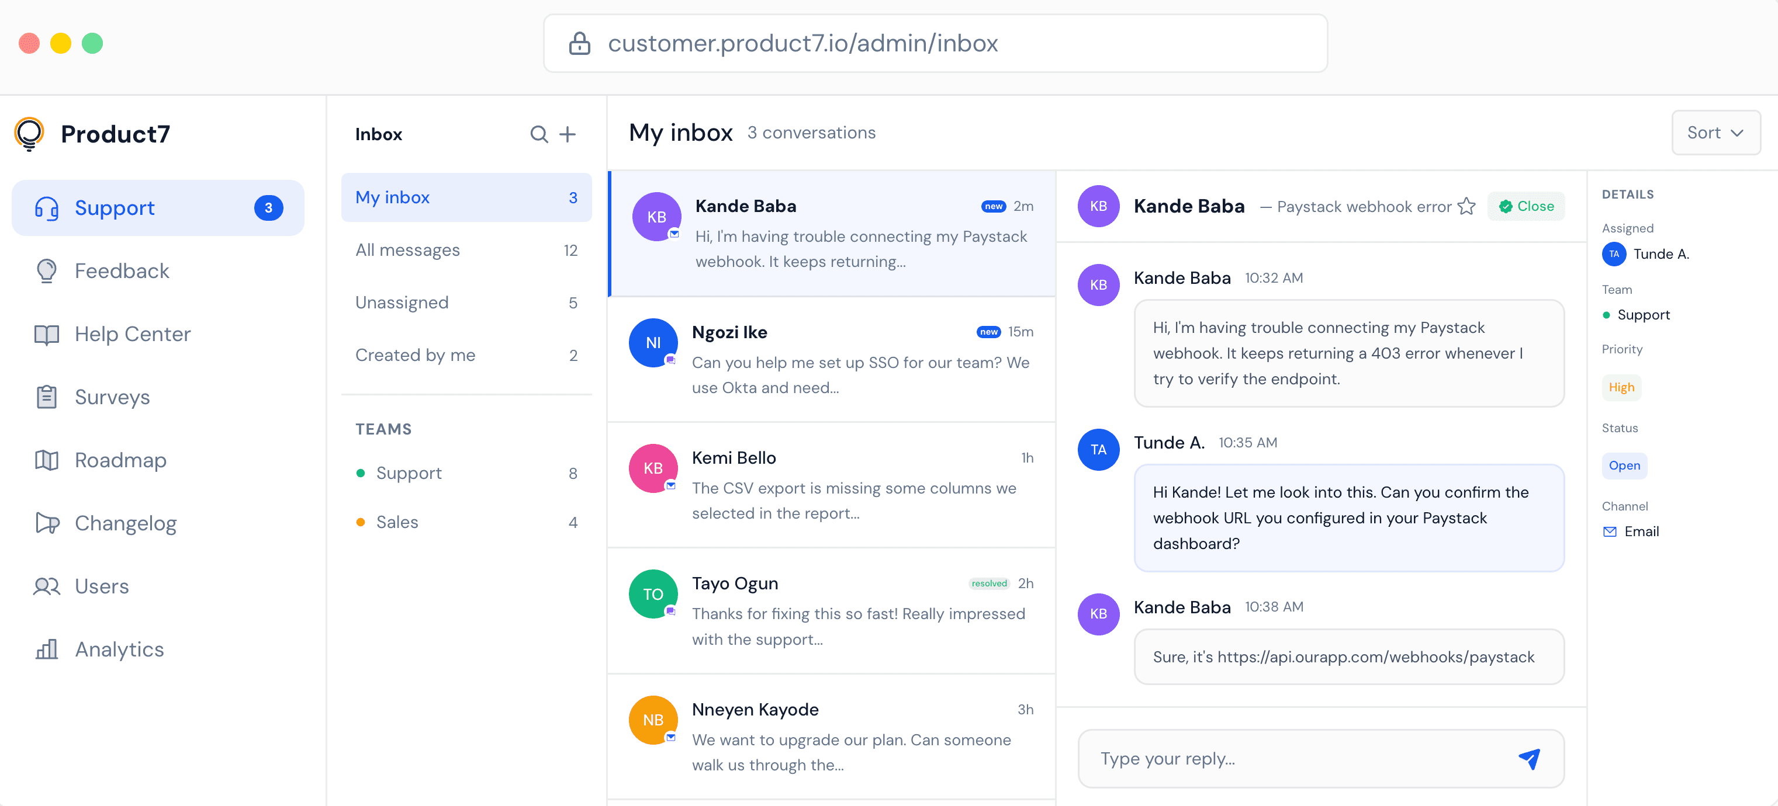Open the Sort dropdown
This screenshot has height=806, width=1778.
[1716, 131]
